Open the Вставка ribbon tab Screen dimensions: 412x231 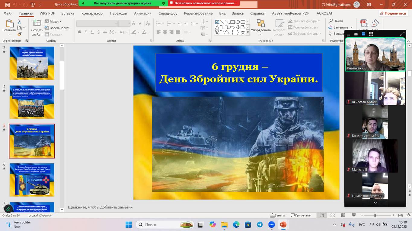(68, 13)
